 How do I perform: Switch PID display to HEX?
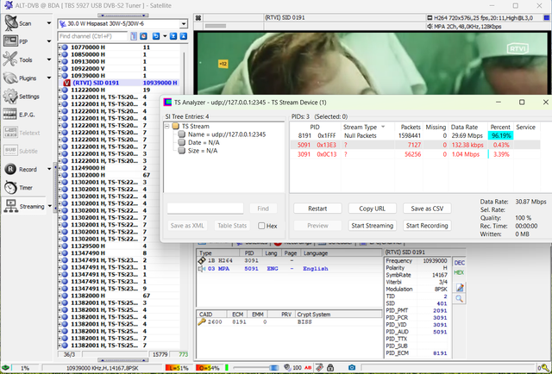459,272
